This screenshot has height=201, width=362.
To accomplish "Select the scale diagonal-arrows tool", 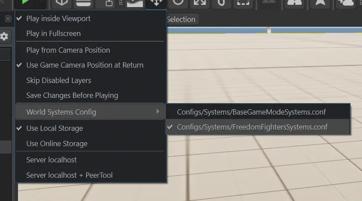I will point(200,3).
